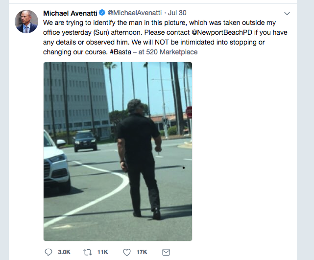The height and width of the screenshot is (260, 314).
Task: Click the white car in the photo
Action: pos(57,162)
